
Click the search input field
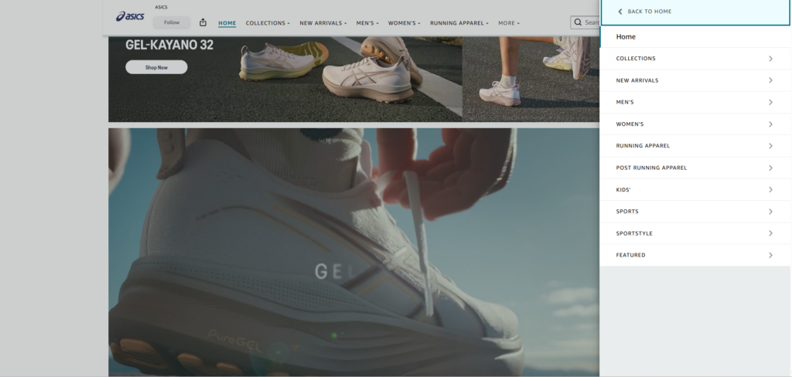[x=586, y=22]
